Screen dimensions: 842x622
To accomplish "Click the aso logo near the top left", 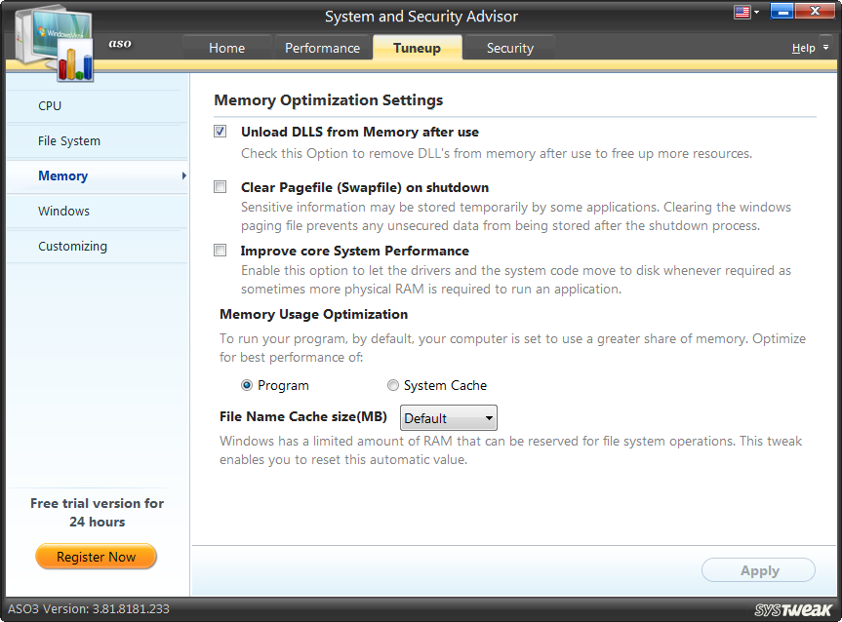I will click(x=119, y=44).
